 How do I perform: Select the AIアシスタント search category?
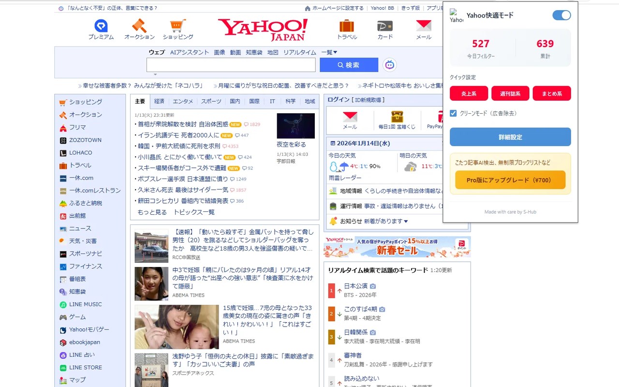pos(190,52)
